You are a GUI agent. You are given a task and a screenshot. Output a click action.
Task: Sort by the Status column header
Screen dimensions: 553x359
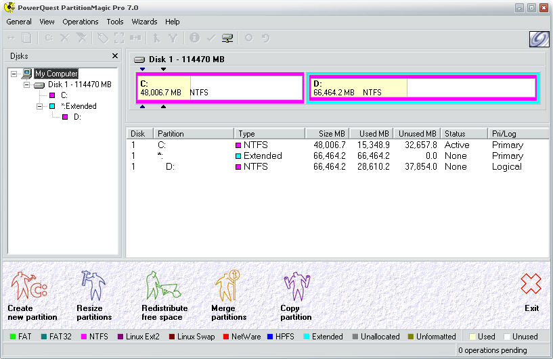point(464,134)
